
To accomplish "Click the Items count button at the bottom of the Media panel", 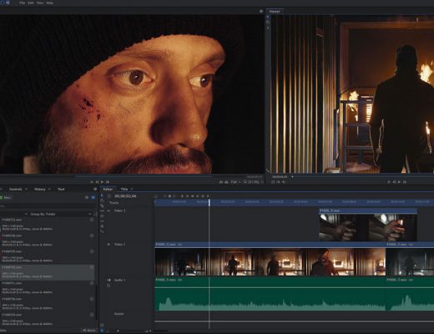I will tap(89, 331).
